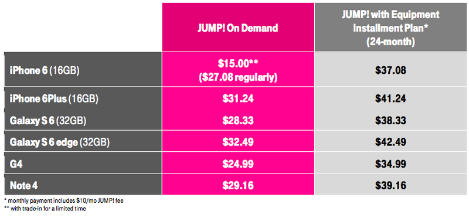Select the $41.24 installment price
The width and height of the screenshot is (469, 218).
click(390, 99)
